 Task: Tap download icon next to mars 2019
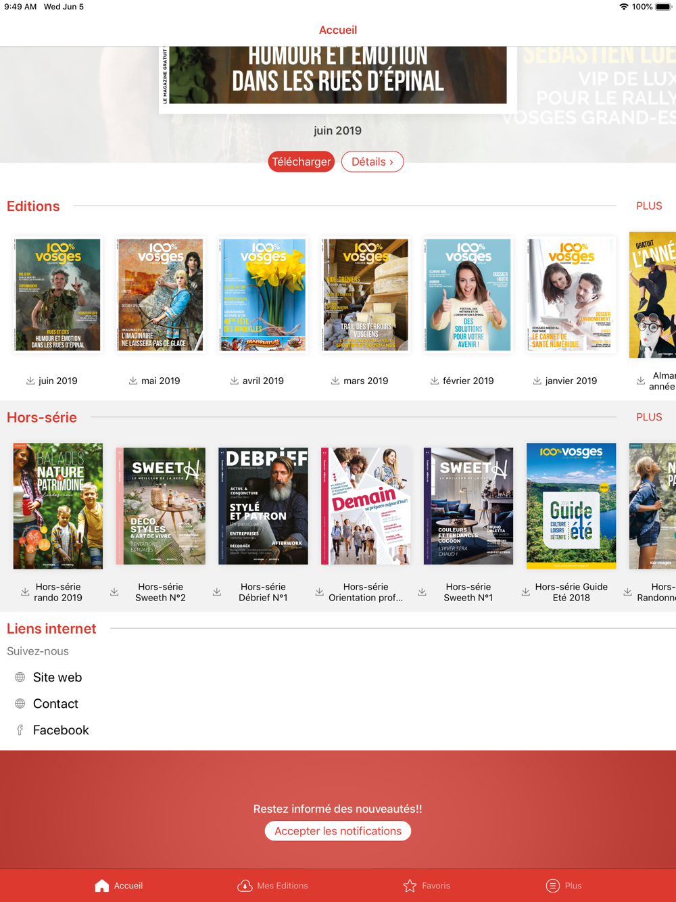[335, 381]
